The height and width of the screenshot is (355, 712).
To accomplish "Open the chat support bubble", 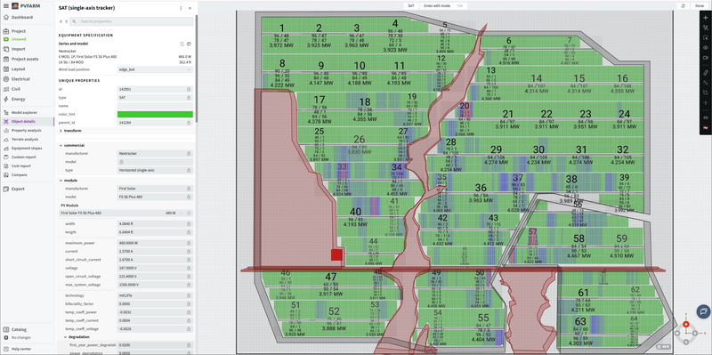I will click(703, 312).
